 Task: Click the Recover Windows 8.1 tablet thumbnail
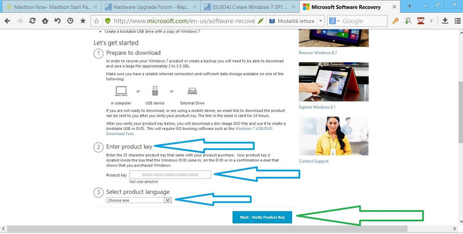pyautogui.click(x=334, y=38)
